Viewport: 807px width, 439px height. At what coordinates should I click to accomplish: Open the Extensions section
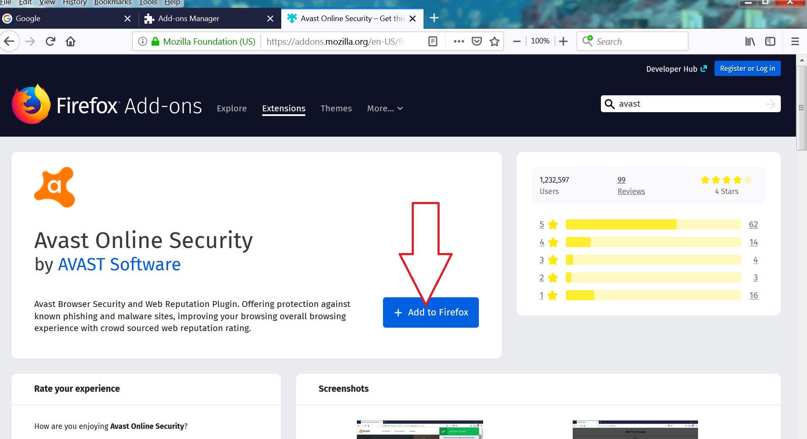point(284,108)
